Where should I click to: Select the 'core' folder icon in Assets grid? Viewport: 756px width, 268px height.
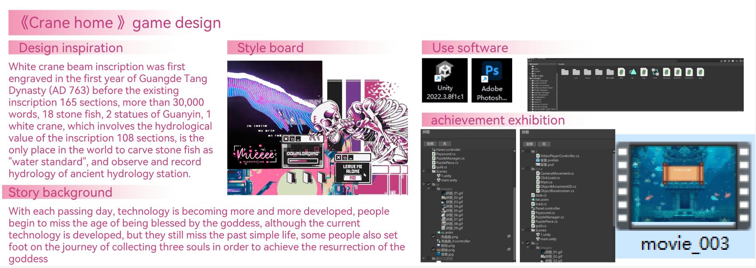pos(576,72)
